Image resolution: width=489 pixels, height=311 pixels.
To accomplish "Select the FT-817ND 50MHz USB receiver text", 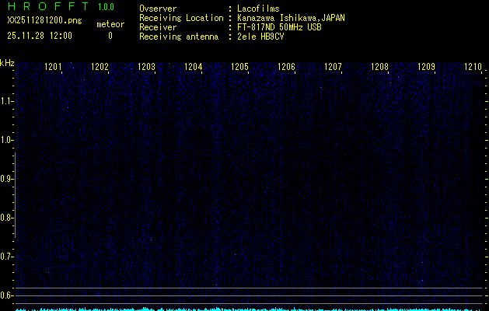I will point(279,26).
